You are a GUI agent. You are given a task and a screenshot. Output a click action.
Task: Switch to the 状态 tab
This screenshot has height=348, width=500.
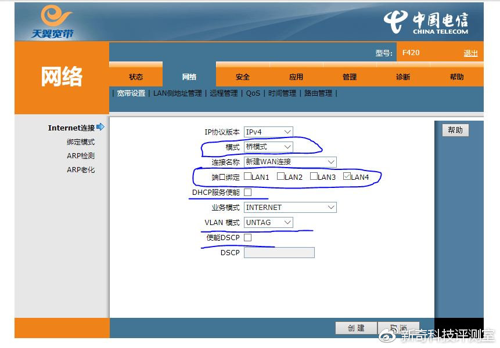point(135,76)
